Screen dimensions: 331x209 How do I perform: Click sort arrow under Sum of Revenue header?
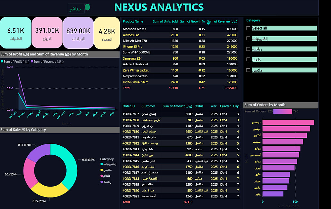208,24
